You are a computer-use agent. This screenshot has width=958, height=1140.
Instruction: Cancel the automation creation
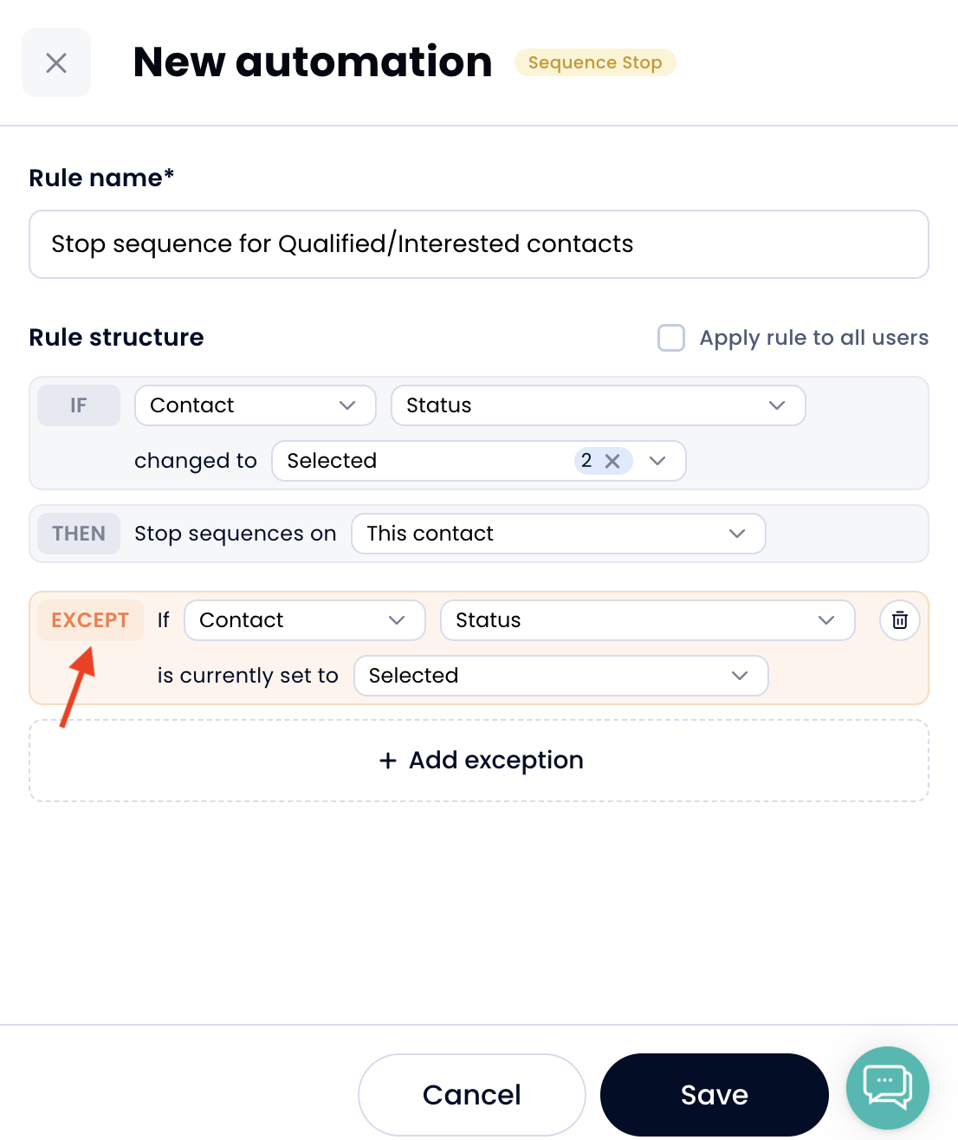(472, 1095)
